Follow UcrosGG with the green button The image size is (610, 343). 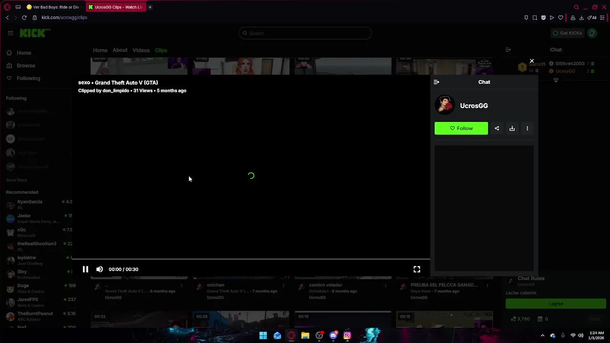[x=461, y=128]
